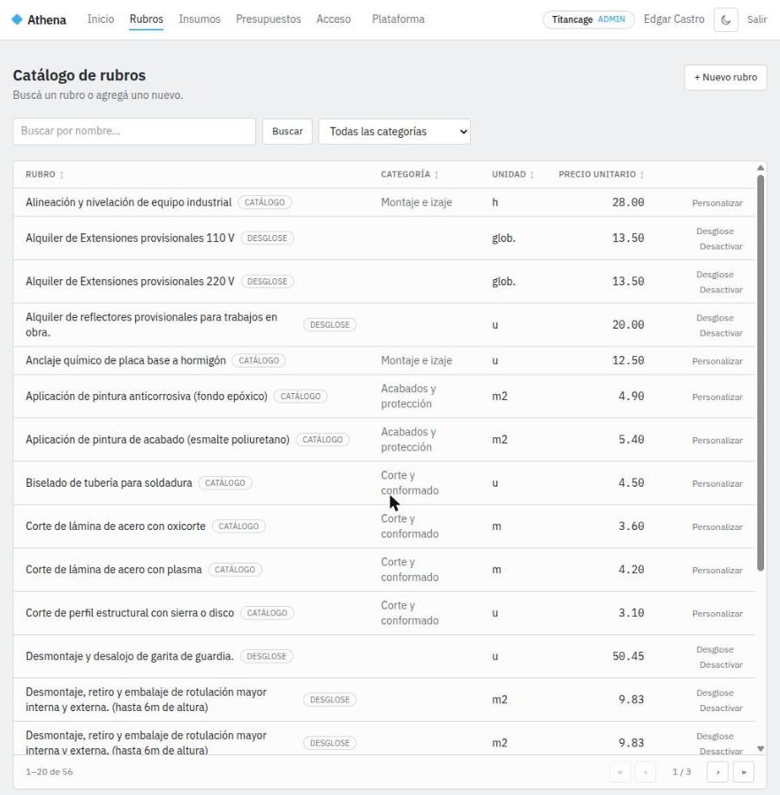This screenshot has height=795, width=780.
Task: Click price value 12.50
Action: [628, 360]
